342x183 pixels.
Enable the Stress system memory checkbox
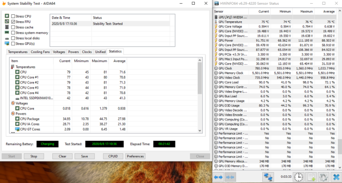tap(13, 33)
